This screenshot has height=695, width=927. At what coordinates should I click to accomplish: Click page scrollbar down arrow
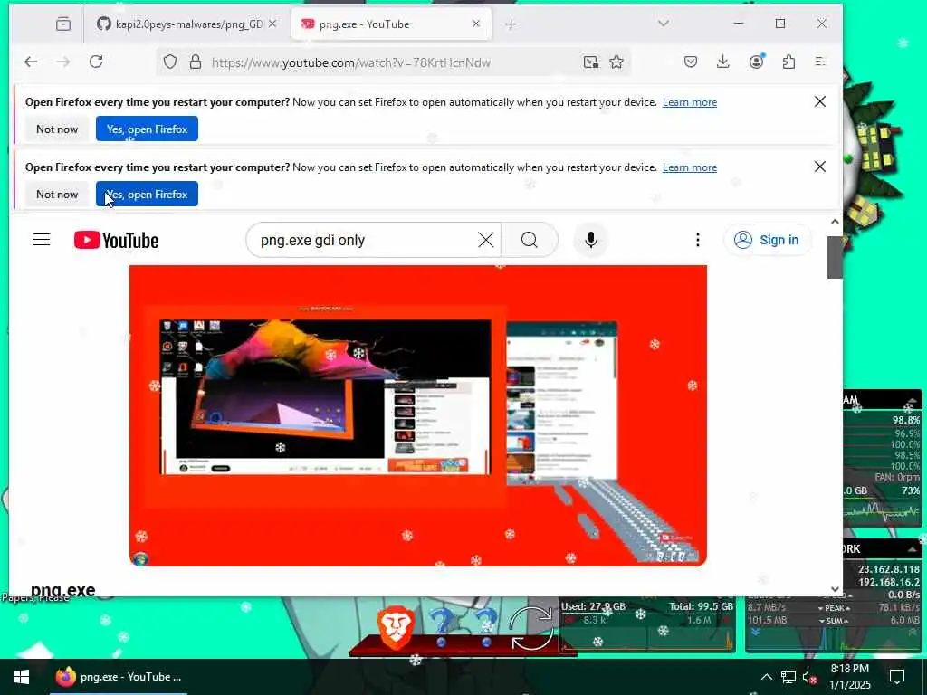point(835,588)
